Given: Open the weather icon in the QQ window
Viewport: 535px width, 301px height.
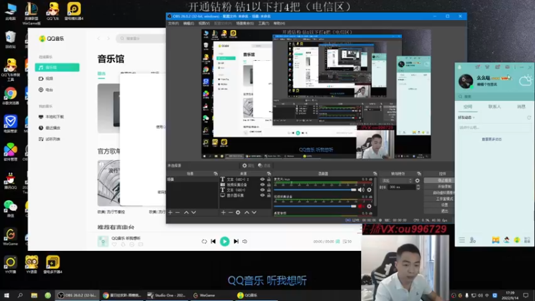Looking at the screenshot, I should coord(525,81).
